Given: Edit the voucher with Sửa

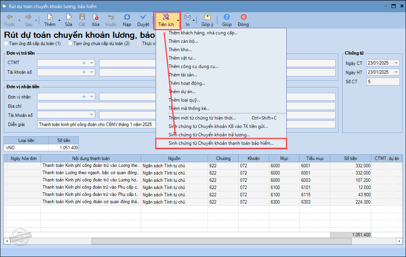Looking at the screenshot, I should tap(68, 20).
